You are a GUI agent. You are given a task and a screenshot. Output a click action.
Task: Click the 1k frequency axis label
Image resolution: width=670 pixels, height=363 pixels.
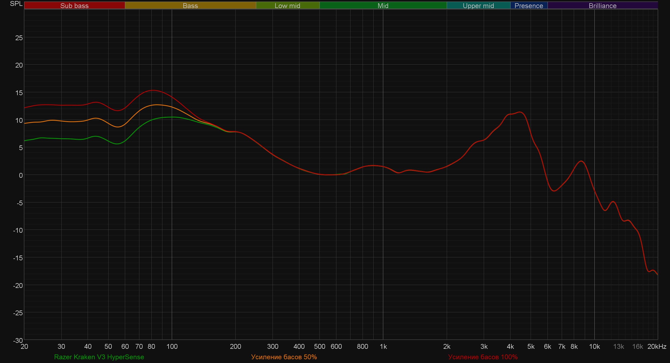click(383, 346)
